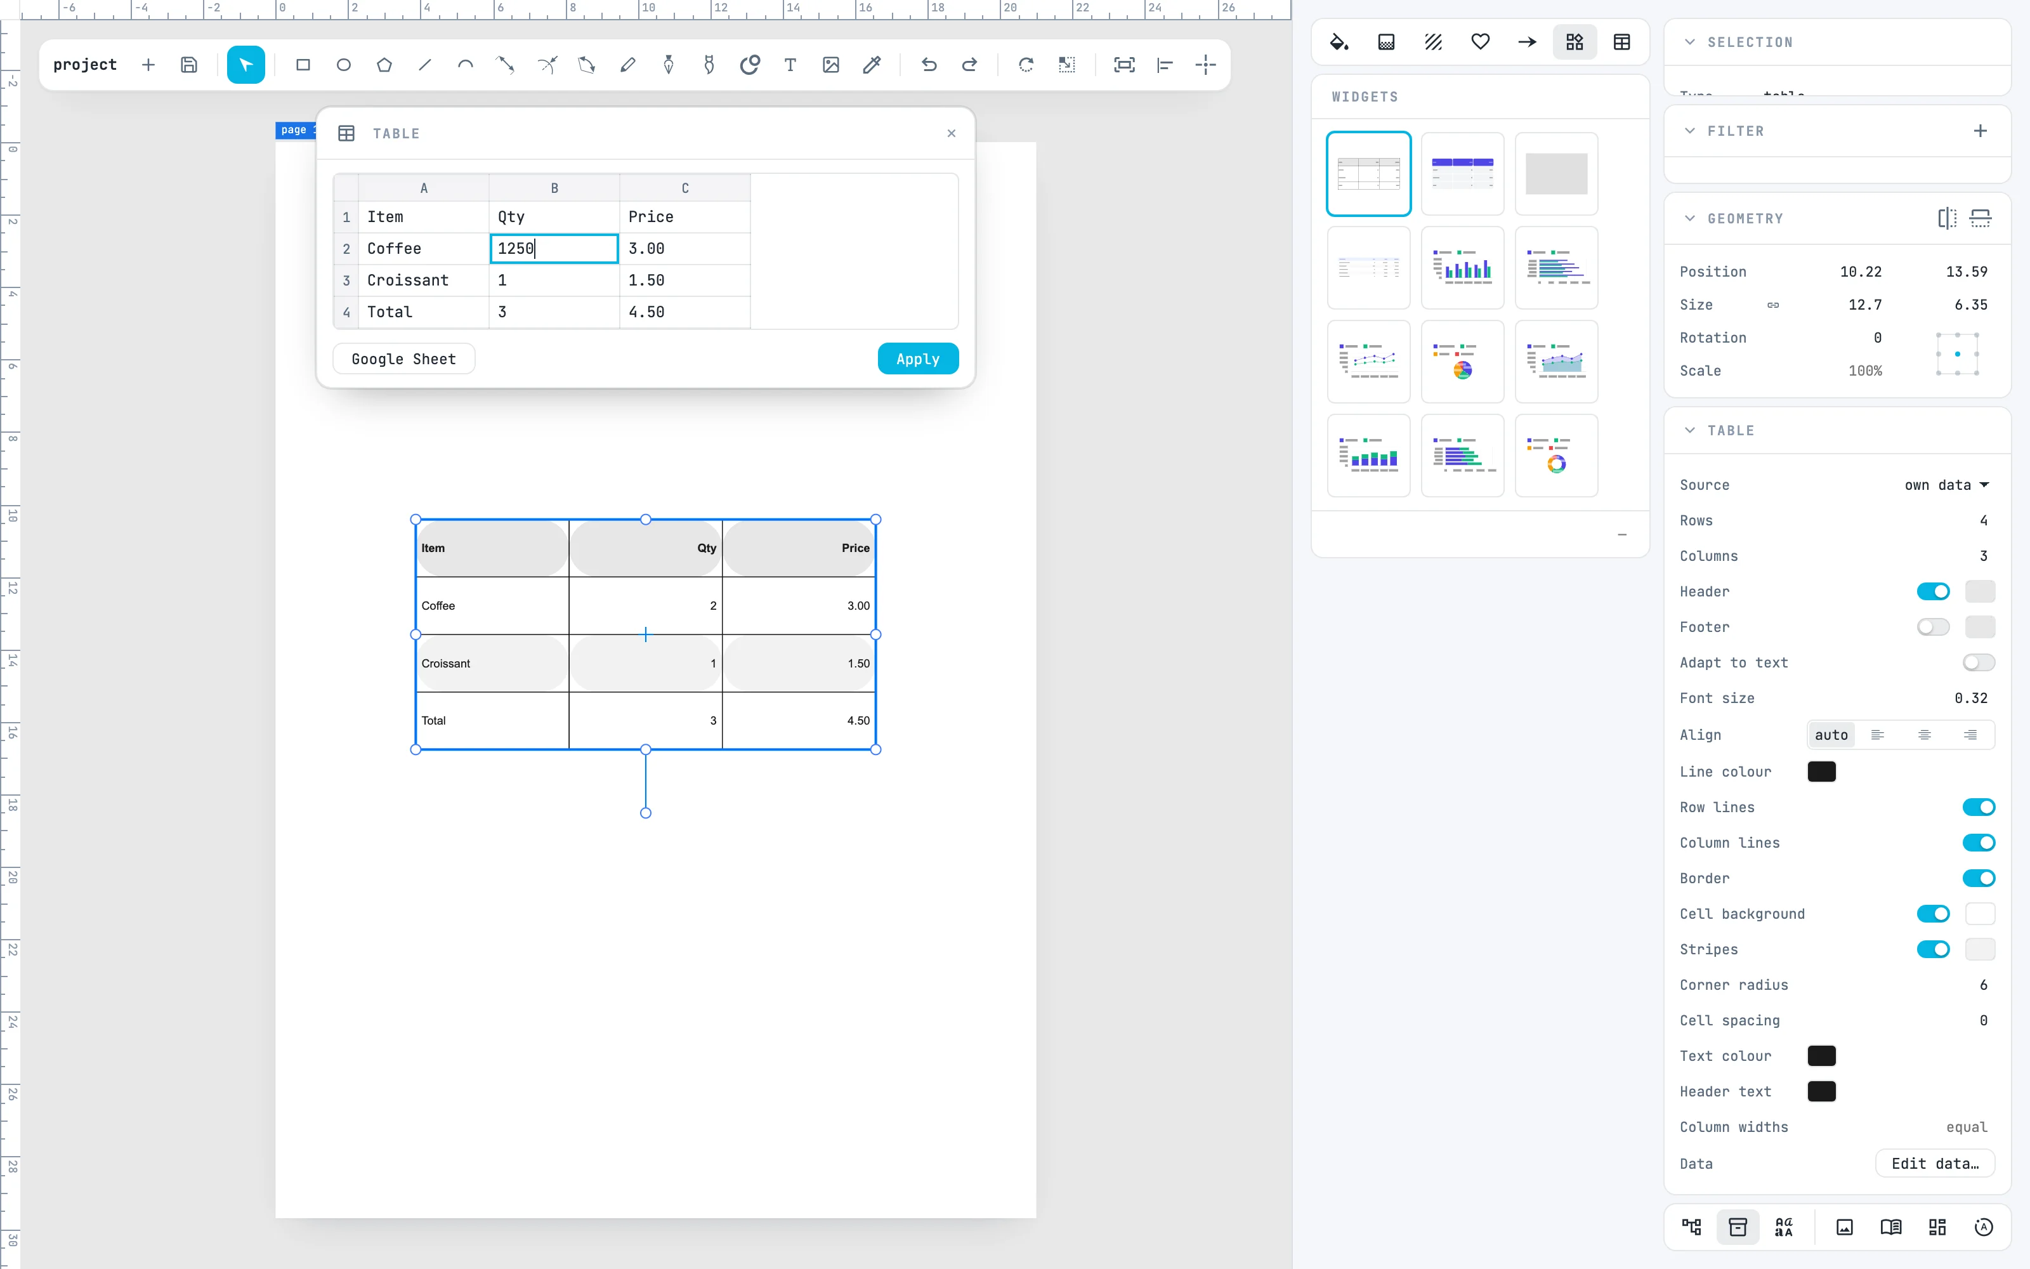The height and width of the screenshot is (1269, 2030).
Task: Toggle the Header switch
Action: tap(1933, 592)
